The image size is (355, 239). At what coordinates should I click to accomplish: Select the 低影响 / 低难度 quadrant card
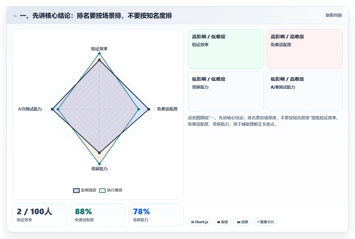(x=226, y=91)
